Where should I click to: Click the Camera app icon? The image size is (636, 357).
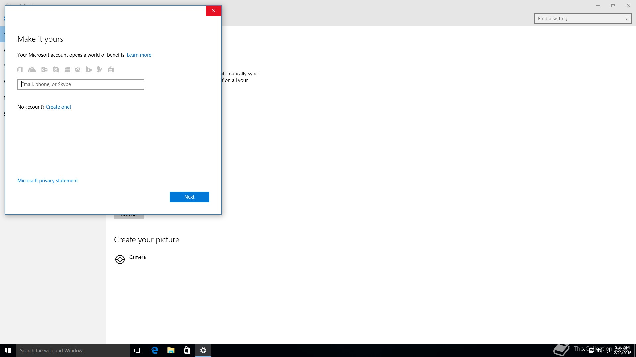pos(120,260)
